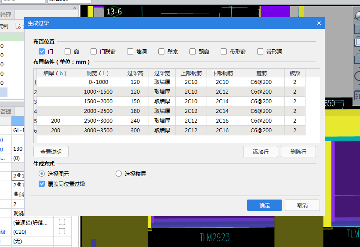Screen dimensions: 360x247
Task: Click (无) value in property panel
Action: point(18,241)
